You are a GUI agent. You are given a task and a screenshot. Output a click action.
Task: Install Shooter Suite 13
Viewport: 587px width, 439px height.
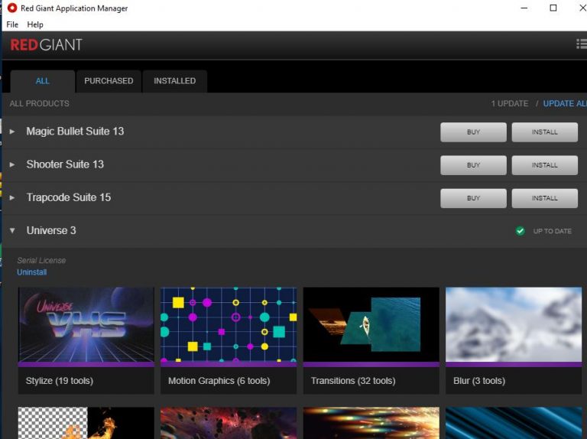545,164
